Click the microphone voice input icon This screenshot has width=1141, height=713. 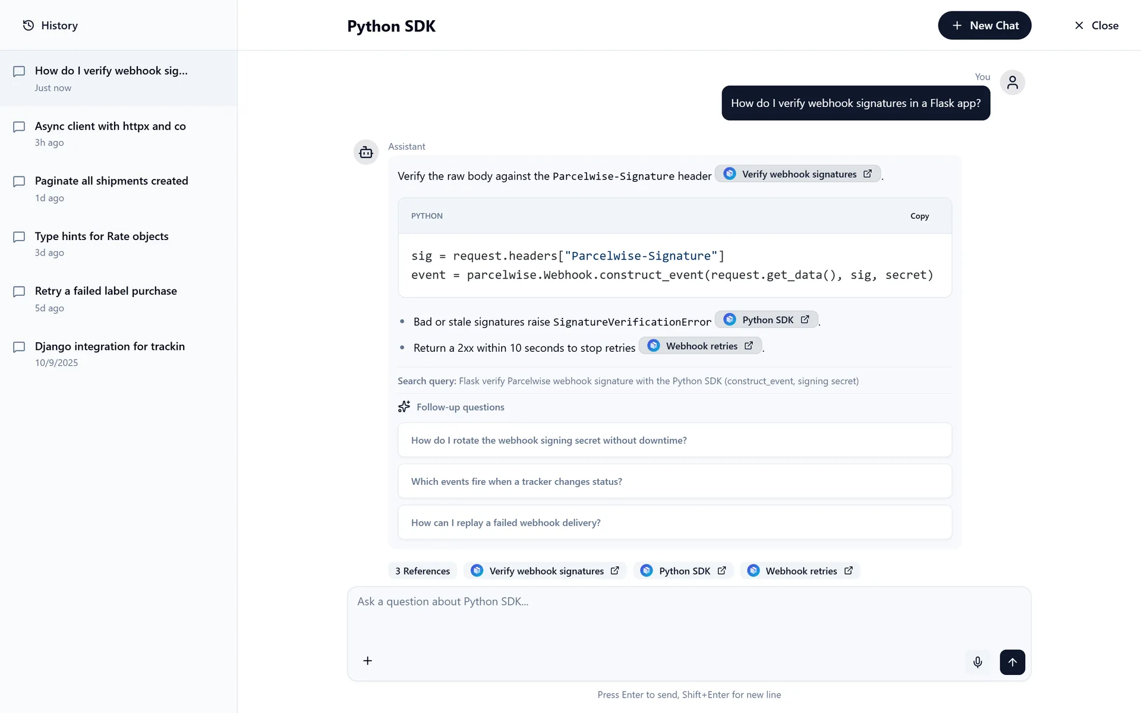[x=978, y=662]
